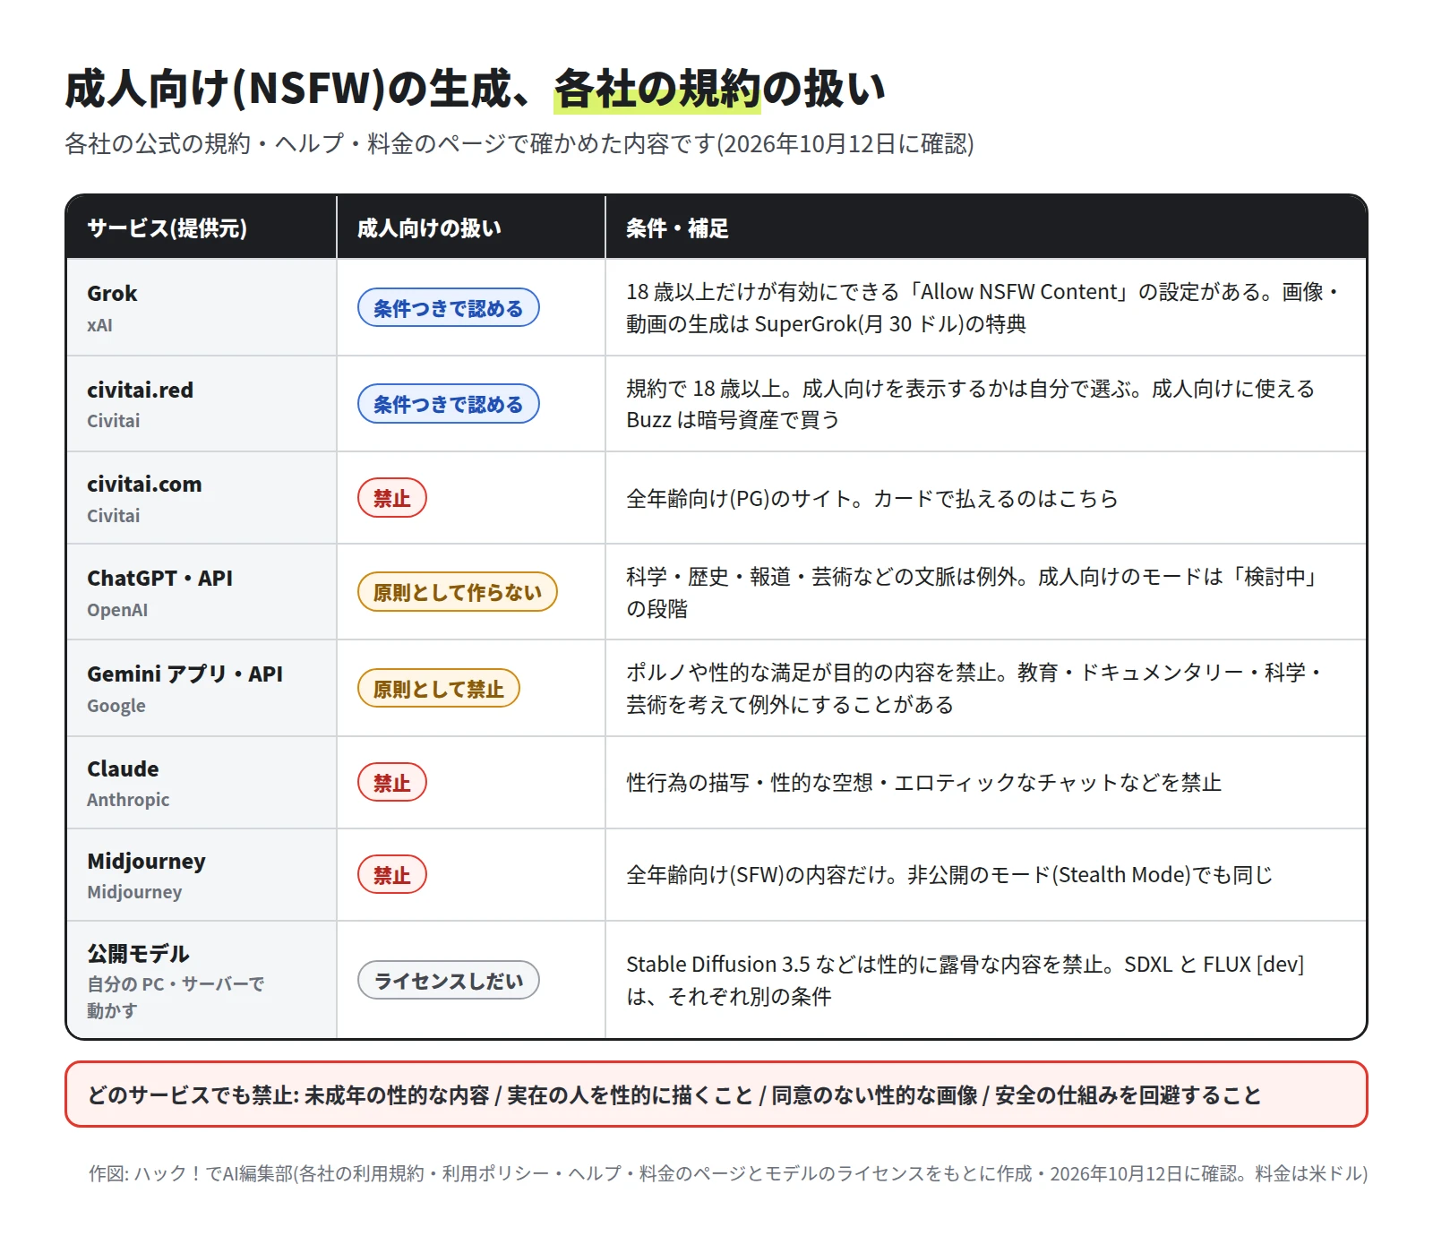
Task: Click the Grok service name
Action: click(x=112, y=294)
